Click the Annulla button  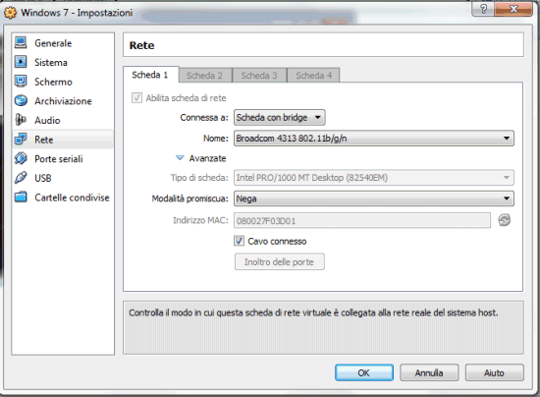429,372
